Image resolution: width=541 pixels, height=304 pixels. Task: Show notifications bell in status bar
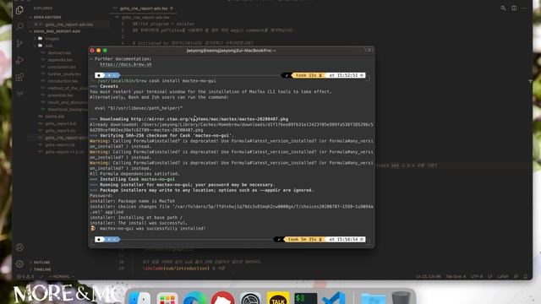coord(526,276)
